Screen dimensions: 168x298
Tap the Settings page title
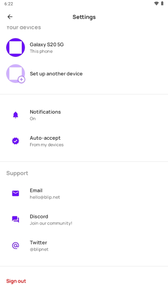pyautogui.click(x=84, y=17)
